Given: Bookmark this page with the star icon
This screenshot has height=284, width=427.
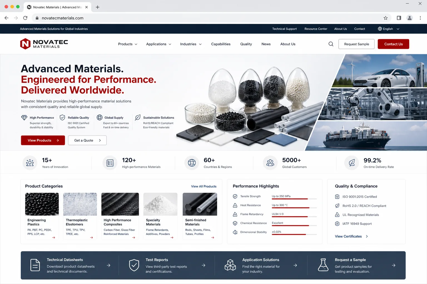Looking at the screenshot, I should [x=386, y=18].
